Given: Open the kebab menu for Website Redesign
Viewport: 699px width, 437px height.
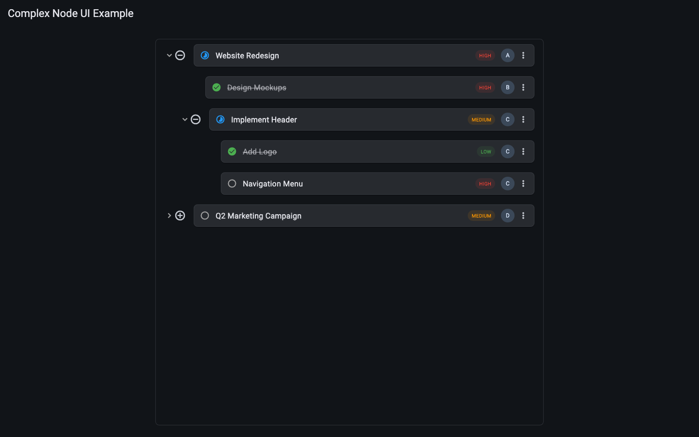Looking at the screenshot, I should 523,55.
